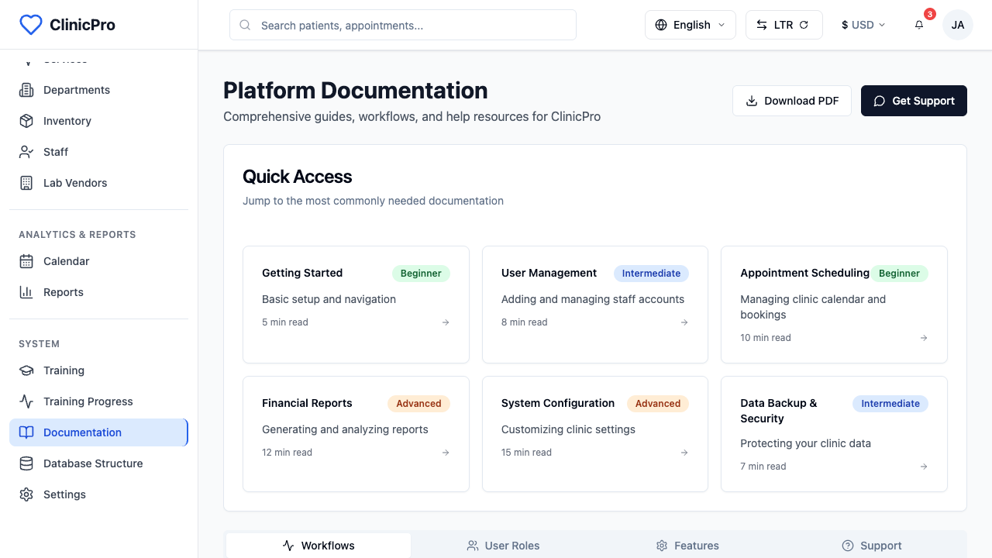Image resolution: width=992 pixels, height=558 pixels.
Task: Click the arrow on User Management card
Action: [x=684, y=322]
